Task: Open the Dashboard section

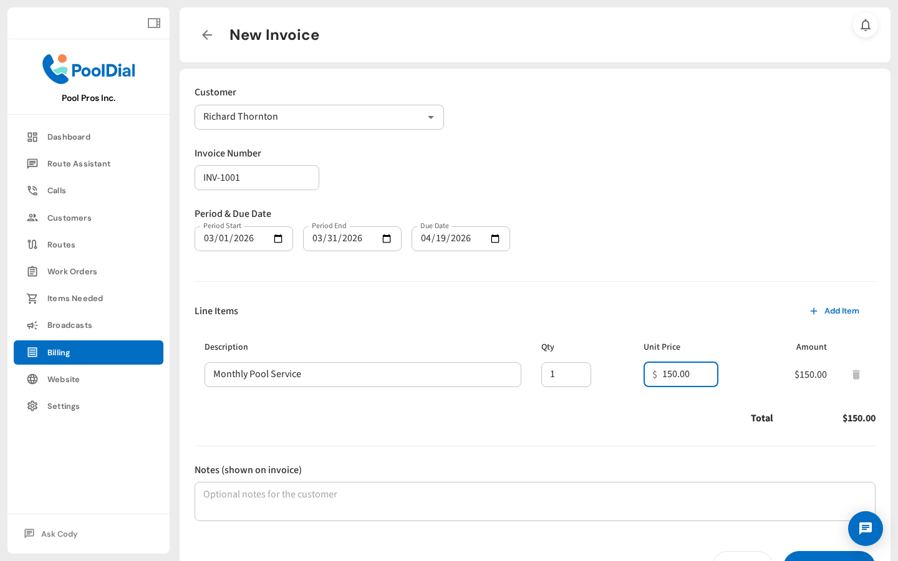Action: point(69,137)
